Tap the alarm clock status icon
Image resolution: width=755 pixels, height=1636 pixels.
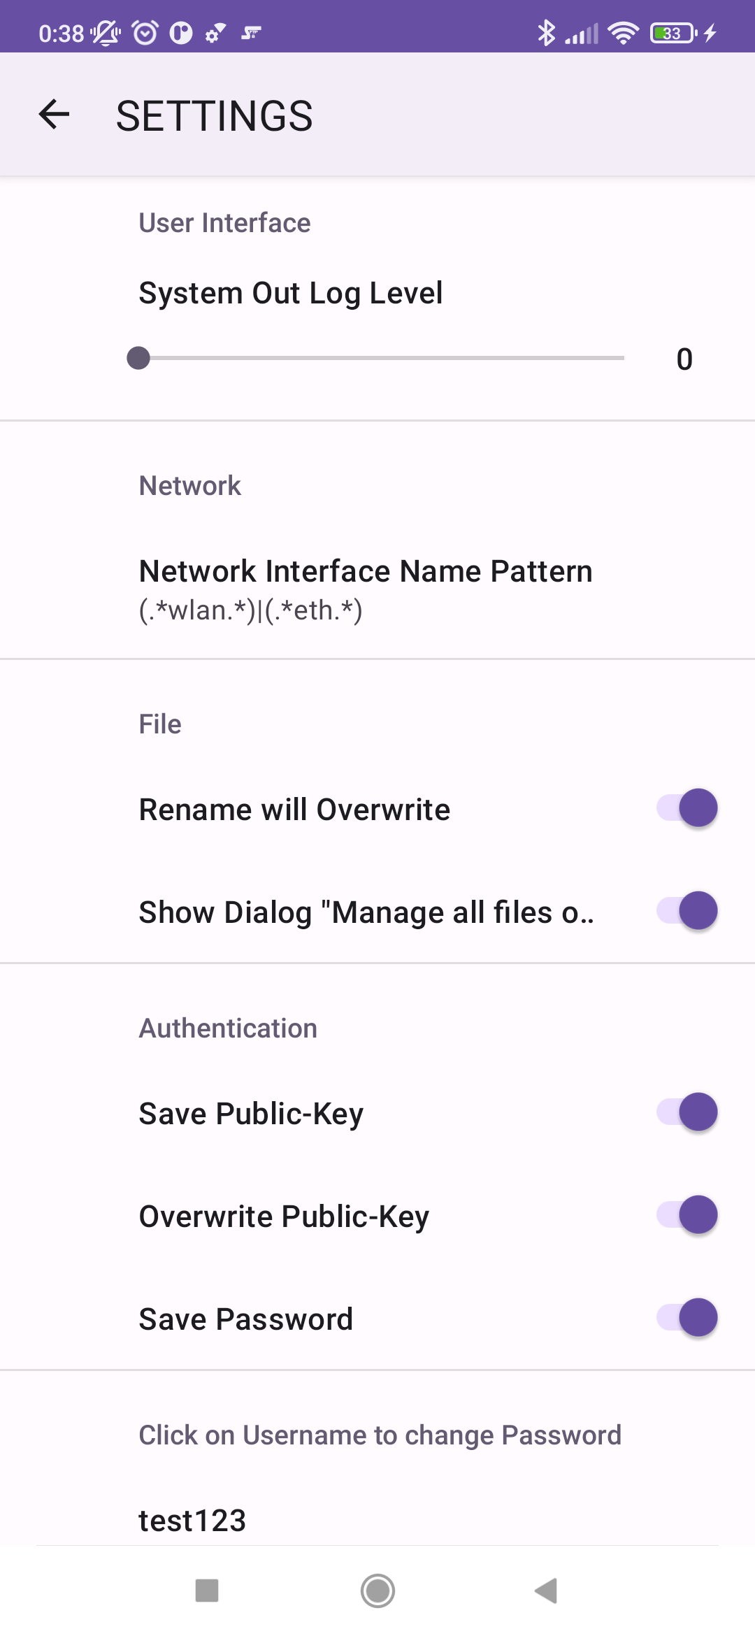coord(145,33)
